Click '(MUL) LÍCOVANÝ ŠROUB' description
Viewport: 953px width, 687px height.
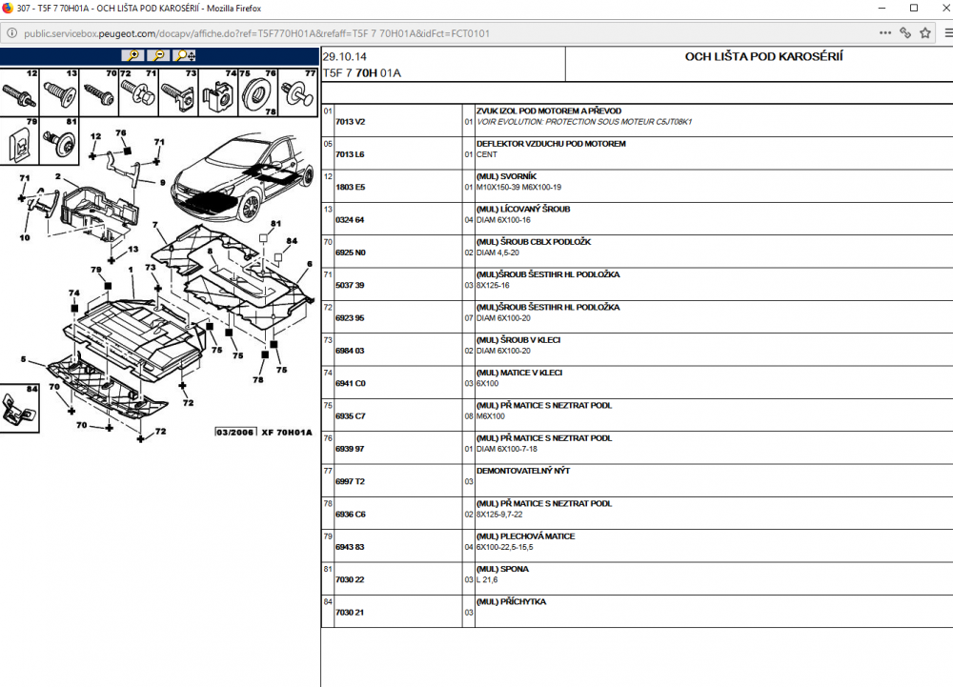(x=523, y=210)
